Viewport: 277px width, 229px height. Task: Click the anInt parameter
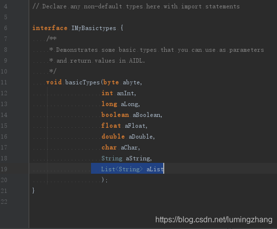(x=125, y=93)
